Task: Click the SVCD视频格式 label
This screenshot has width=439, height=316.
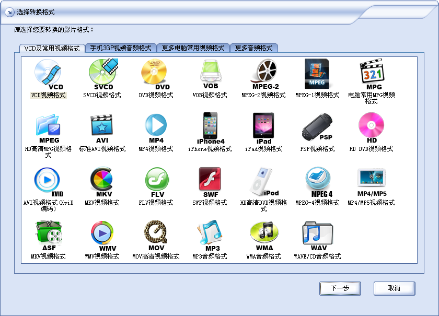Action: click(x=102, y=95)
